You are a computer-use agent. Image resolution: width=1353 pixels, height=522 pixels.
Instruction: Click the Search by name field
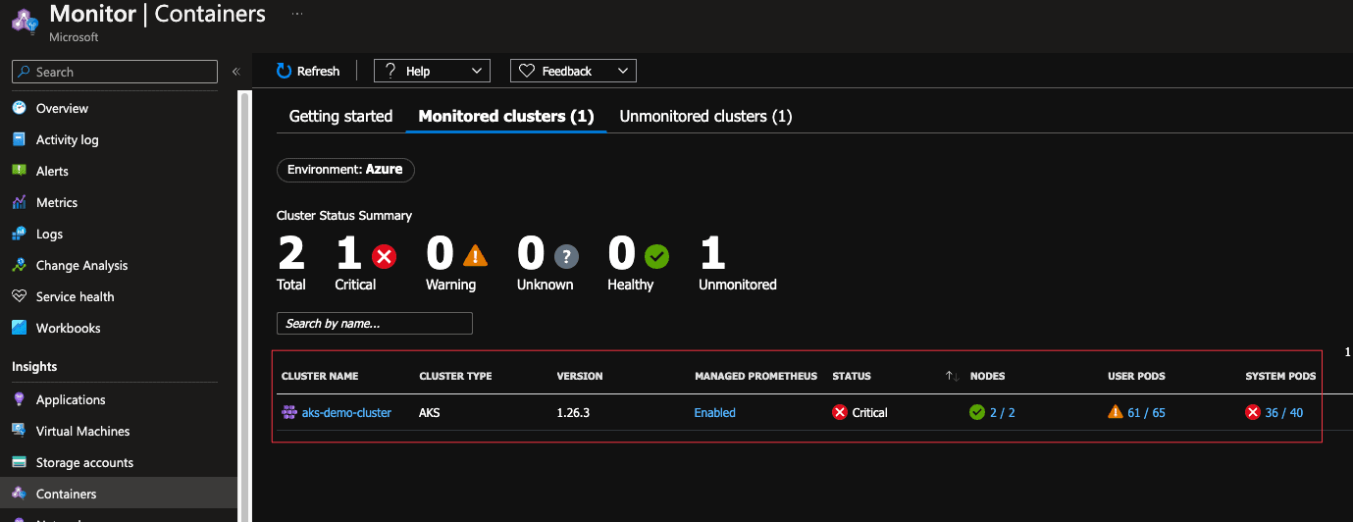375,324
